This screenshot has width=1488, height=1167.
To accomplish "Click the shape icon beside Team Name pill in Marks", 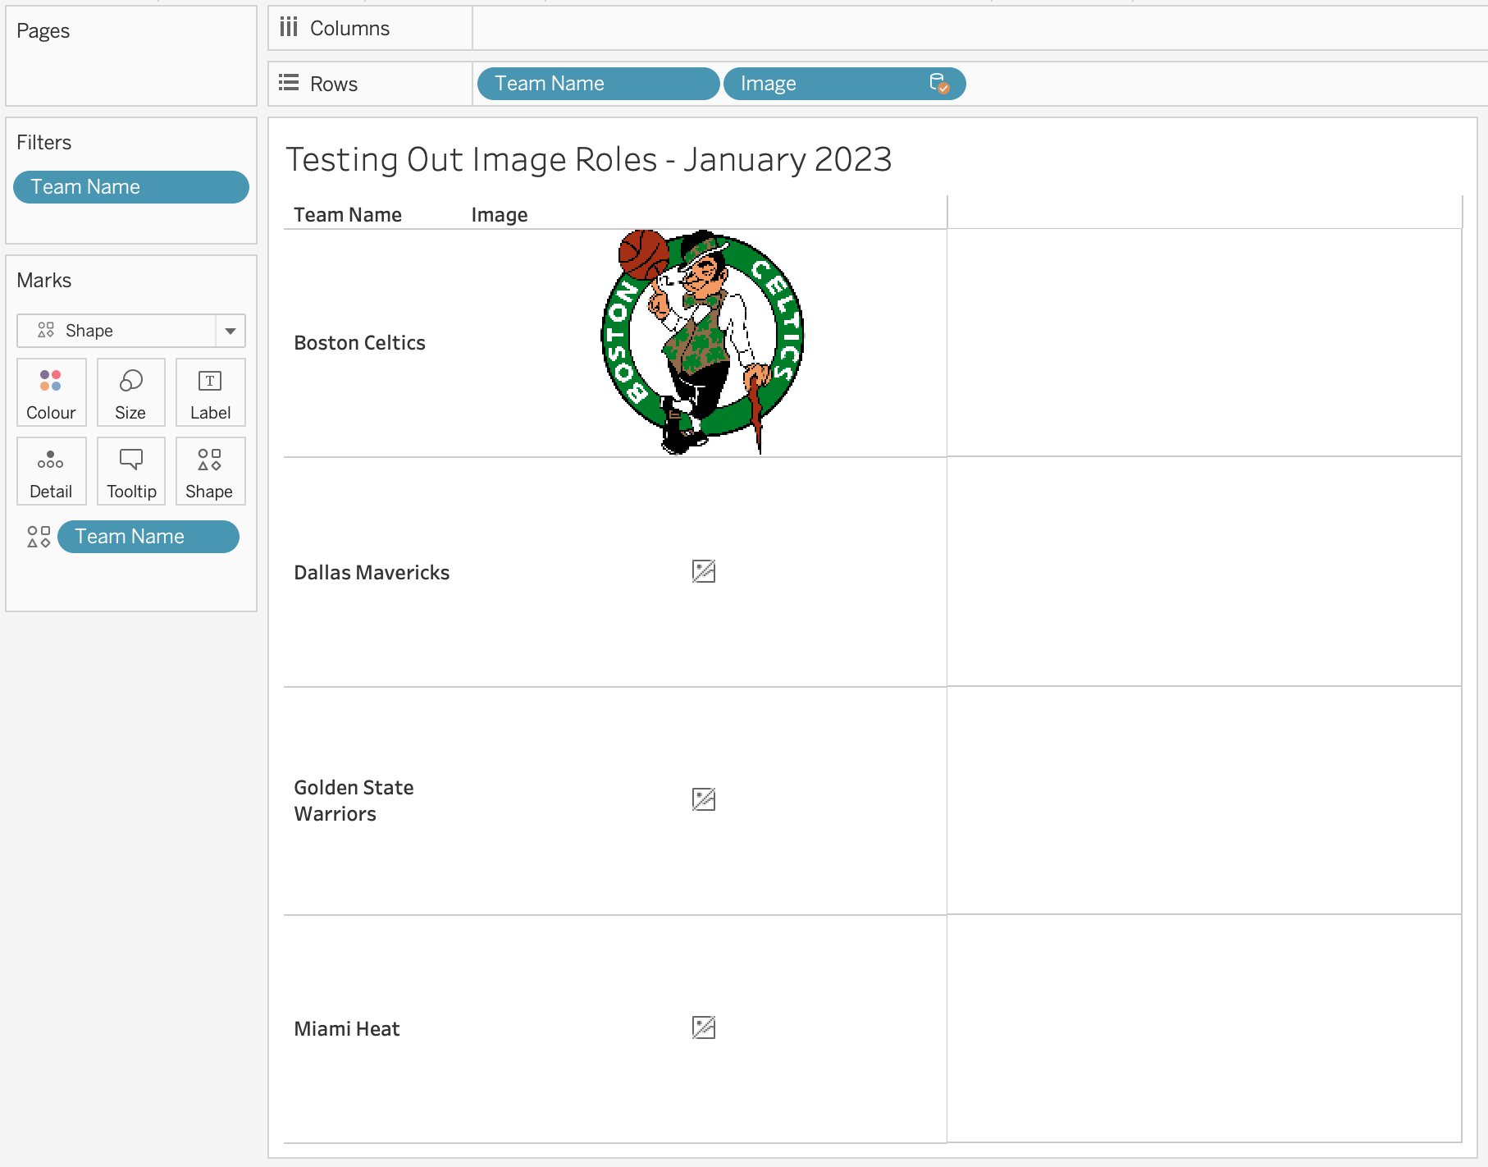I will click(39, 537).
